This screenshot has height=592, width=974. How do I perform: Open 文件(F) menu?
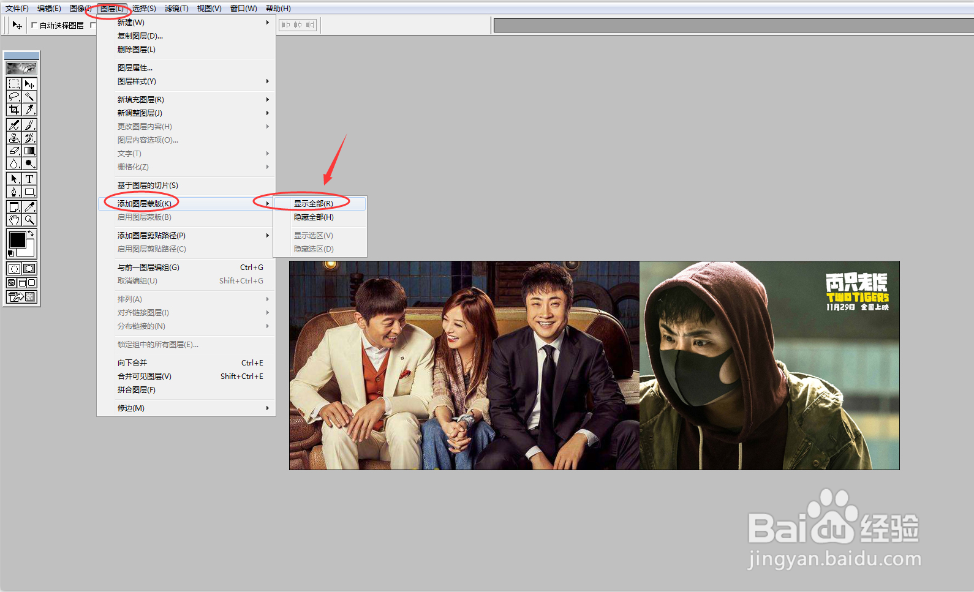tap(17, 9)
